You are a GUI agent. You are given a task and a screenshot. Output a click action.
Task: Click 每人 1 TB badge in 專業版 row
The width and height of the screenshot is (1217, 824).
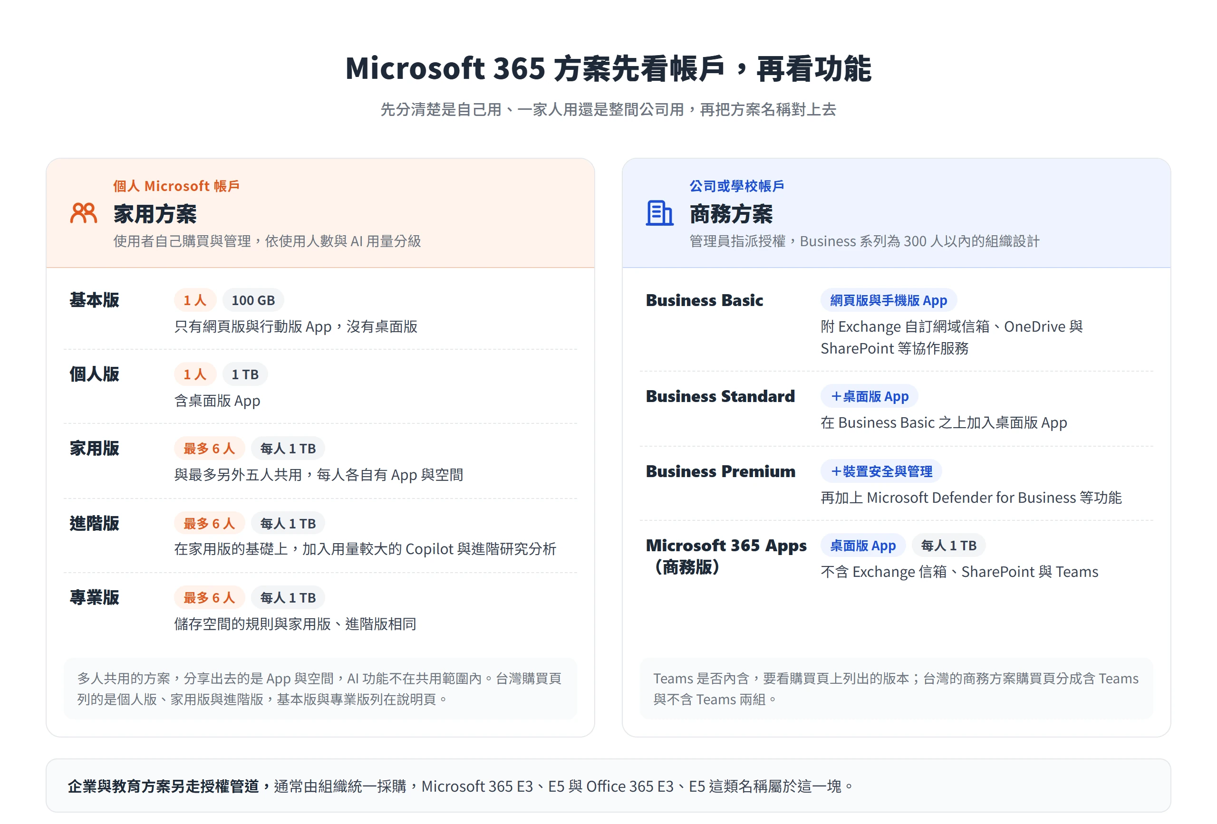click(x=288, y=597)
